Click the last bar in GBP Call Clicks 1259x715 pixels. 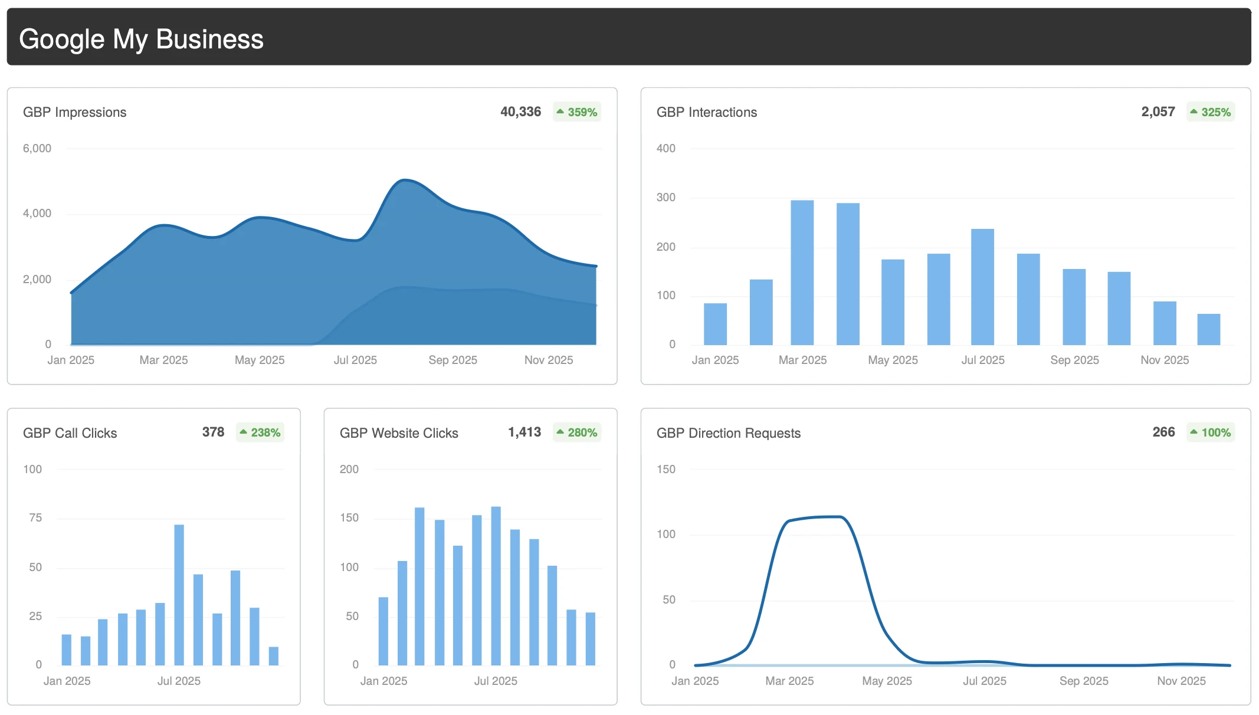(x=273, y=656)
